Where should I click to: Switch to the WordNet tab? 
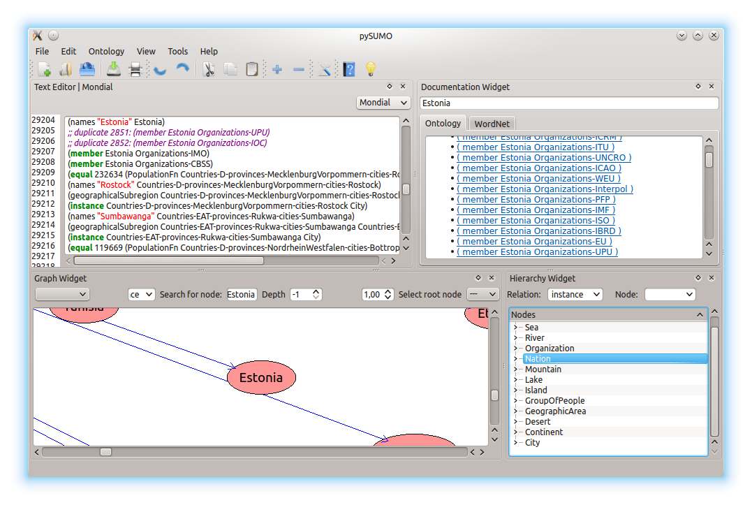[492, 124]
